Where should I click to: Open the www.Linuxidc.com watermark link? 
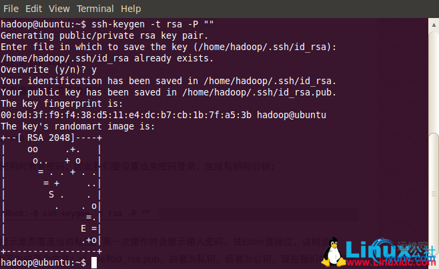[392, 262]
